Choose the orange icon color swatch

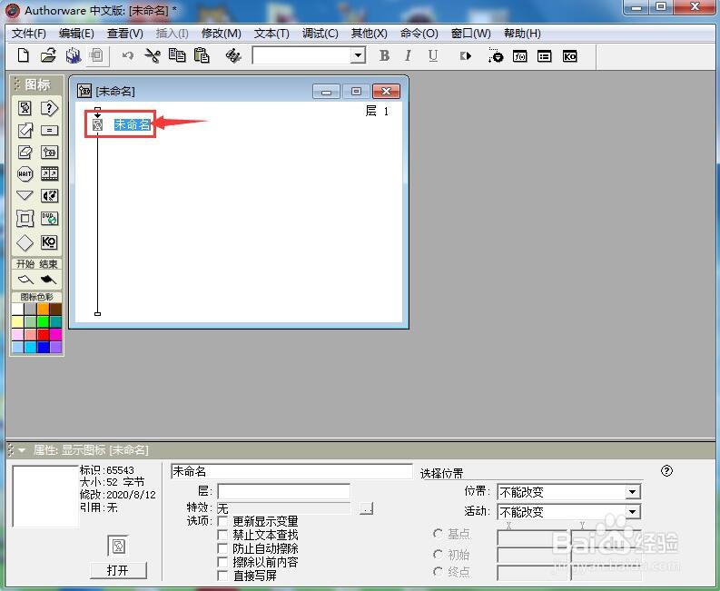tap(43, 309)
